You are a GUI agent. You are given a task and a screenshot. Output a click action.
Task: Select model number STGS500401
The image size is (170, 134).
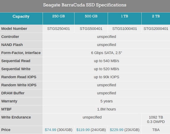coord(91,29)
